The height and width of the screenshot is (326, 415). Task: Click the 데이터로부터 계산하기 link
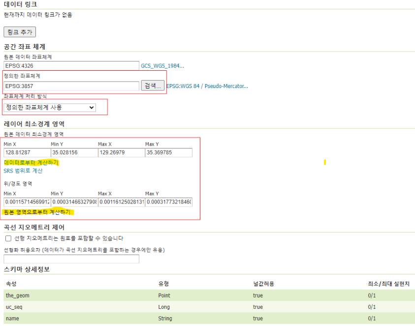31,162
